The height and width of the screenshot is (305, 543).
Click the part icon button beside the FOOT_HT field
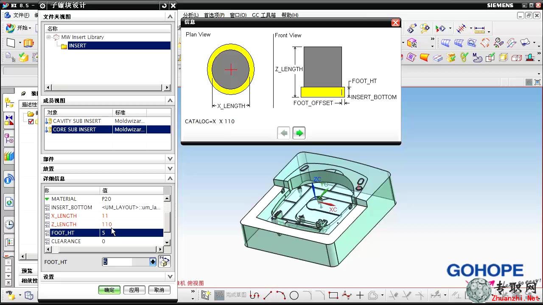click(165, 261)
